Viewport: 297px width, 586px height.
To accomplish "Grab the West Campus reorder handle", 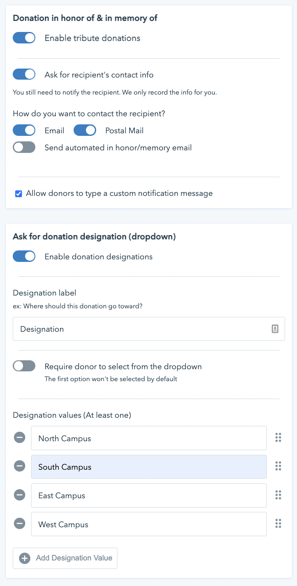I will pyautogui.click(x=278, y=523).
